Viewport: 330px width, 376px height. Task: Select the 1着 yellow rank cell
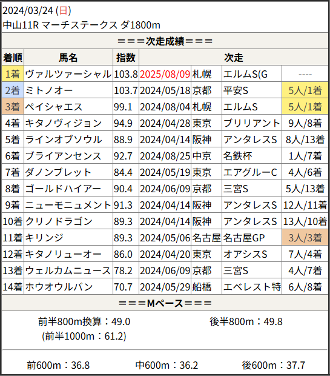(13, 74)
